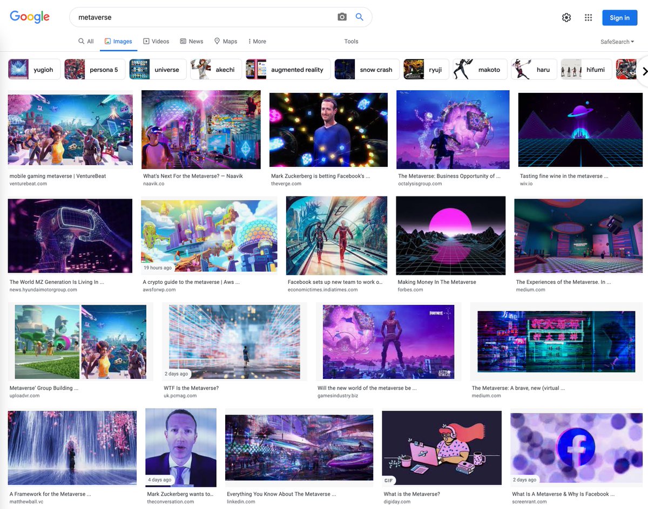Viewport: 648px width, 509px height.
Task: Select the ryuji suggestion chip
Action: [x=426, y=70]
